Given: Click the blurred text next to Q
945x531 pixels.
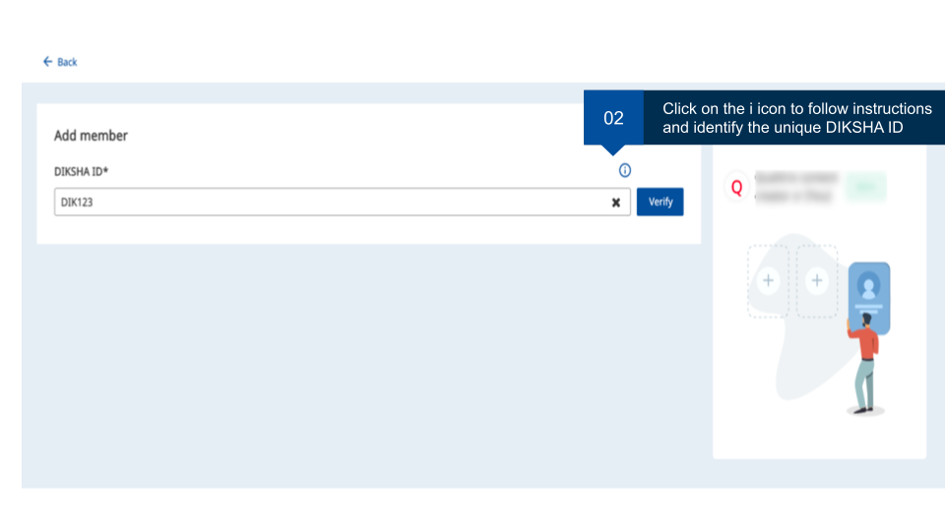Looking at the screenshot, I should coord(796,187).
